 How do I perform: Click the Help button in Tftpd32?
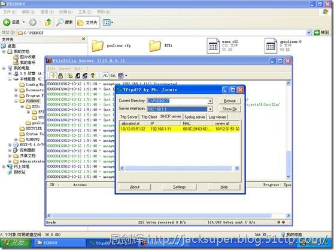[x=224, y=187]
